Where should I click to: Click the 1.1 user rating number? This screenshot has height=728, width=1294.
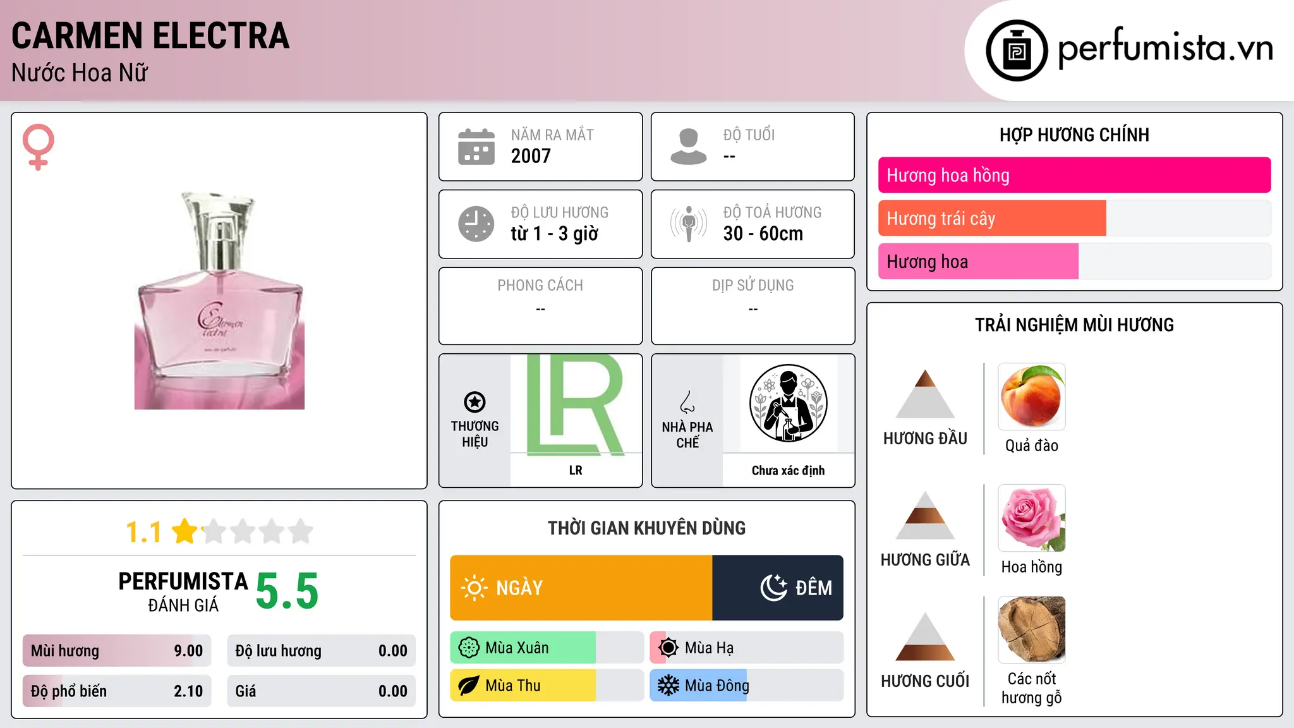tap(143, 532)
